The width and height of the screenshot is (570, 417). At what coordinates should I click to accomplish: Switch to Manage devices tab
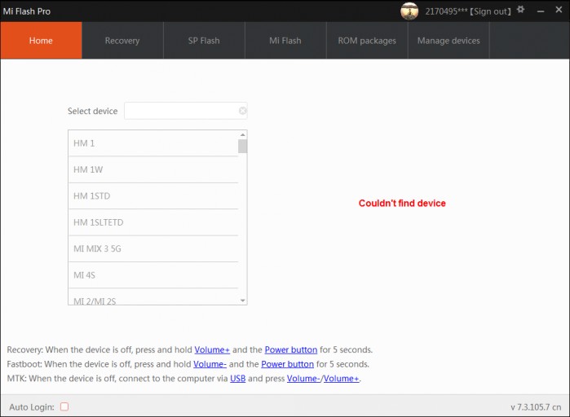(x=448, y=40)
